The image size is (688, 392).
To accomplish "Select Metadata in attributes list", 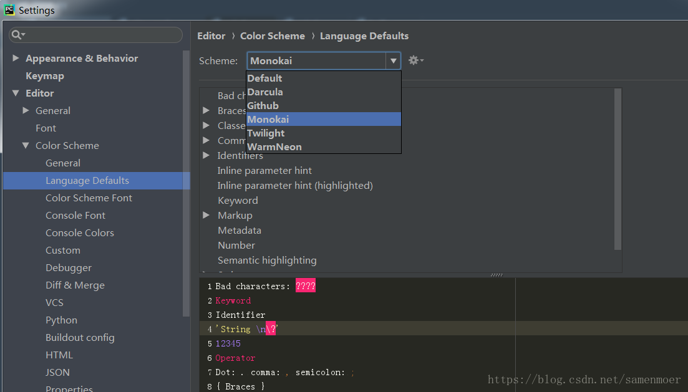I will pyautogui.click(x=239, y=230).
